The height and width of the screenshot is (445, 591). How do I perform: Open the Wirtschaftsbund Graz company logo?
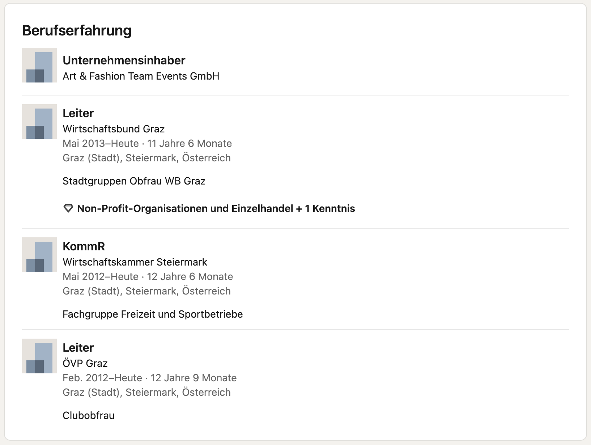click(39, 122)
